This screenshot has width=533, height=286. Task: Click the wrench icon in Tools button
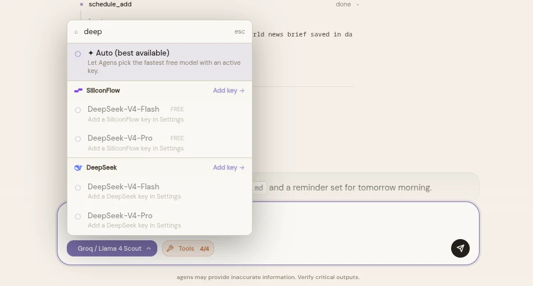(x=170, y=248)
